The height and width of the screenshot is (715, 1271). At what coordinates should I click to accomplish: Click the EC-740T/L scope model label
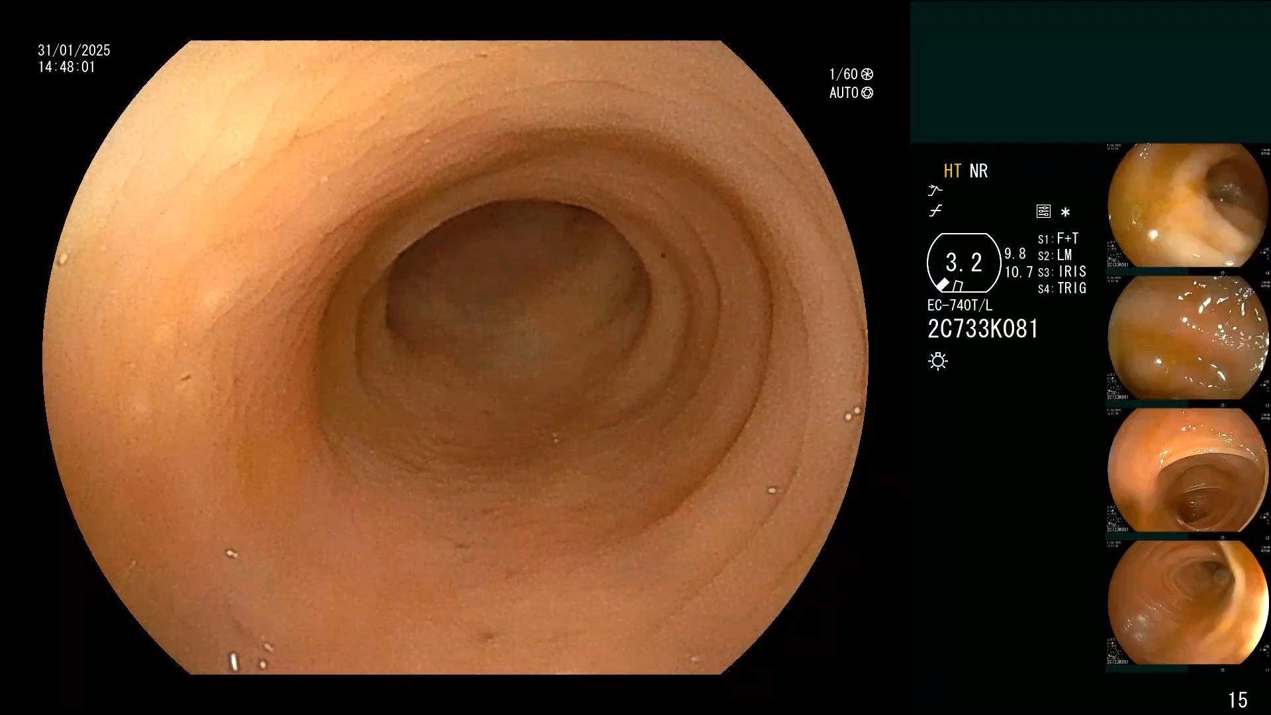pyautogui.click(x=960, y=305)
